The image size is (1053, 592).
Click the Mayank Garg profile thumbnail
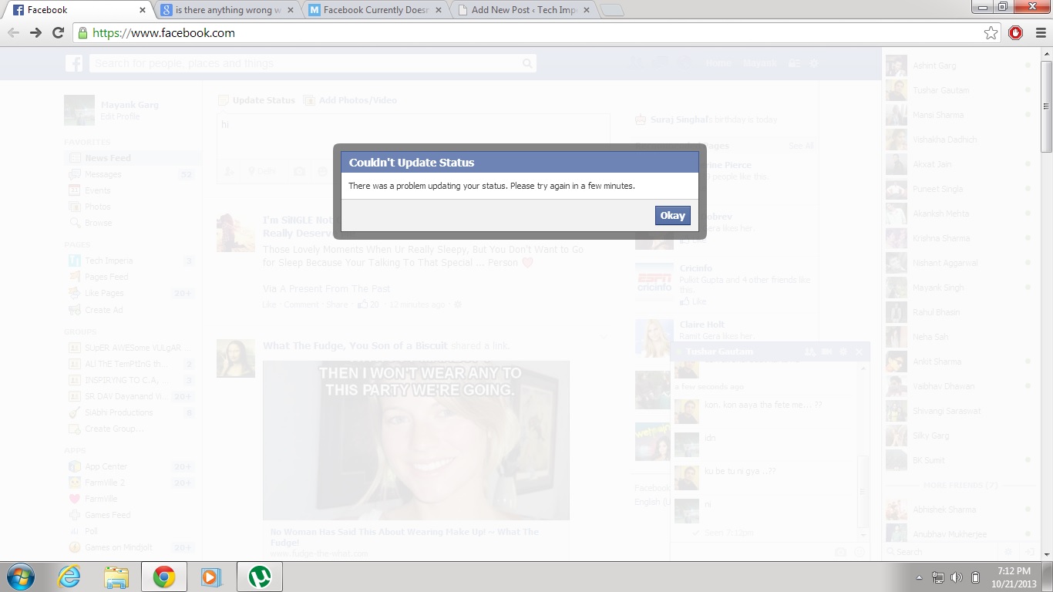(79, 110)
